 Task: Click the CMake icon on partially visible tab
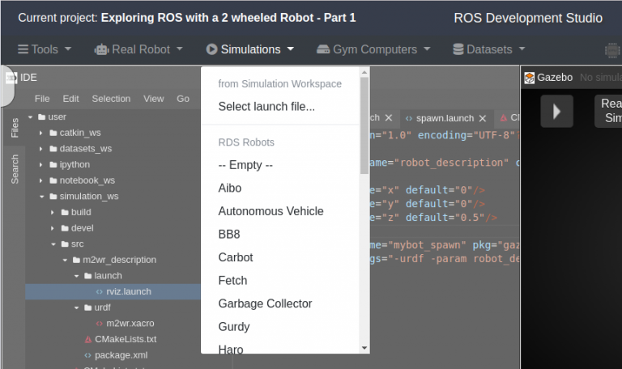[504, 117]
